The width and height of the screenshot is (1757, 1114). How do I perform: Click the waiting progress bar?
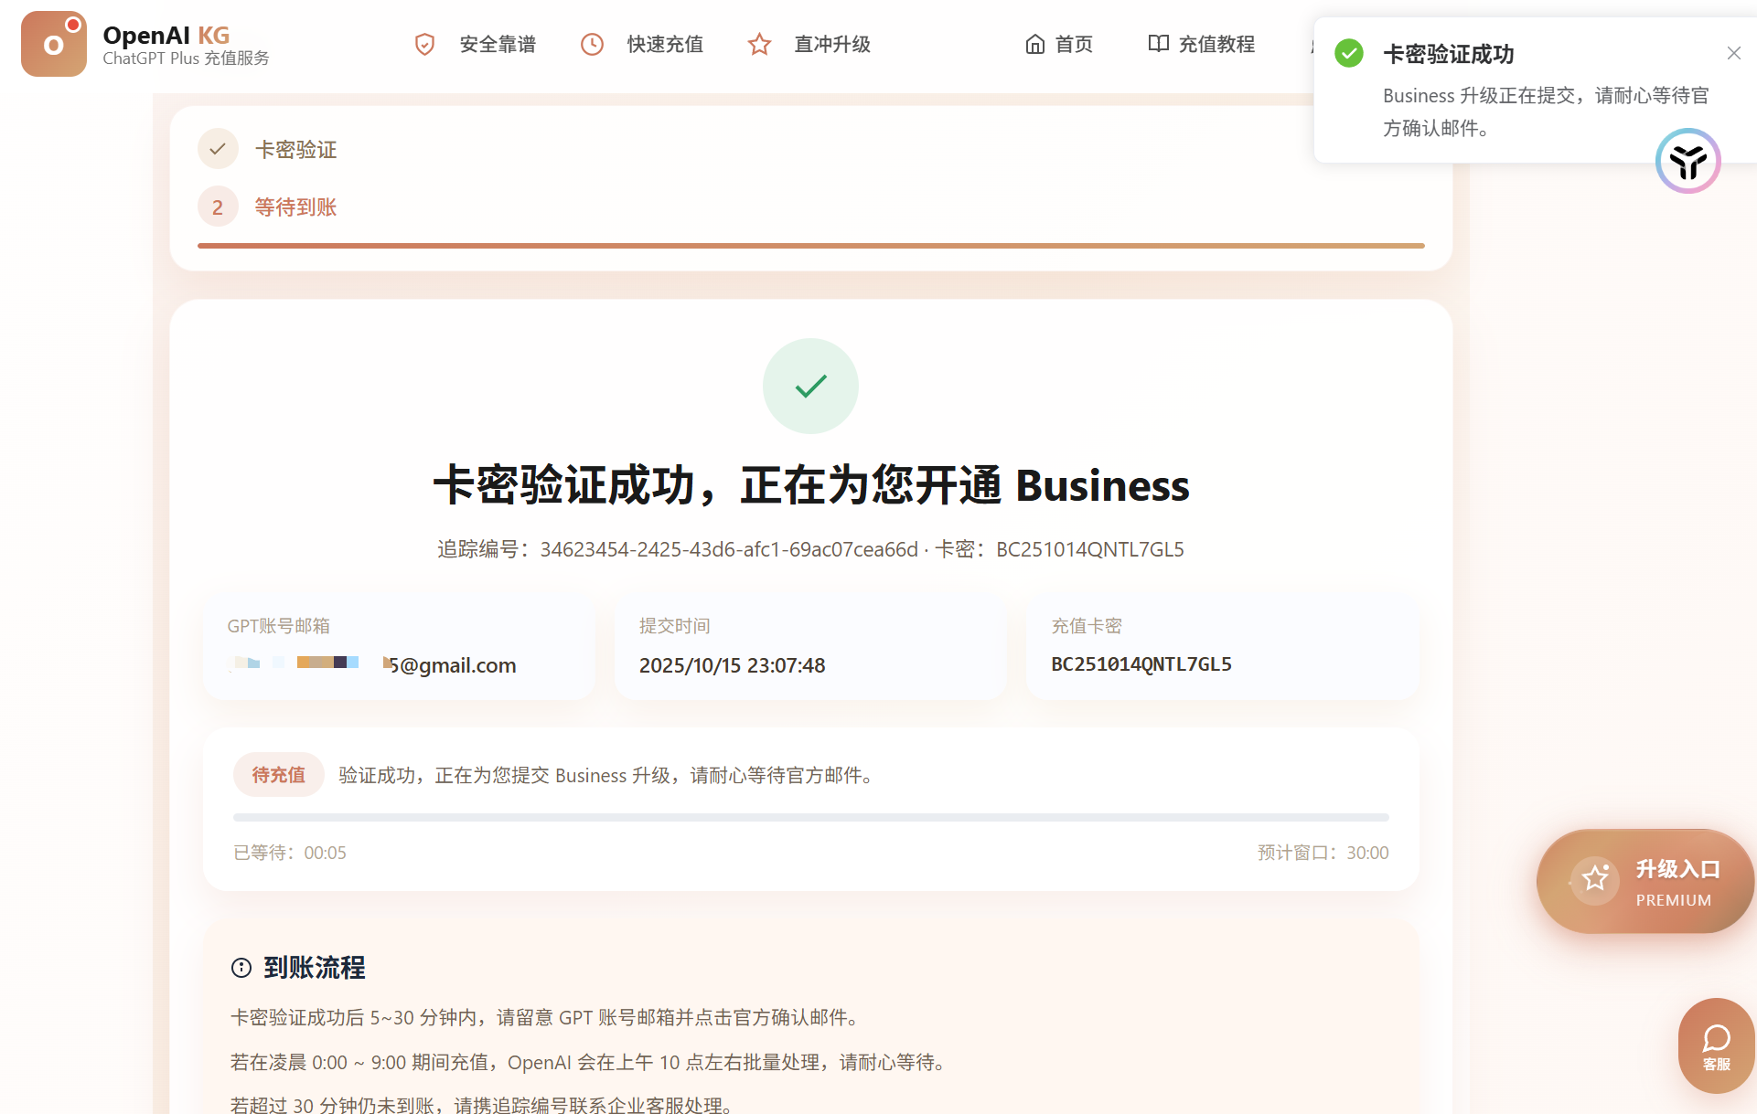coord(810,817)
